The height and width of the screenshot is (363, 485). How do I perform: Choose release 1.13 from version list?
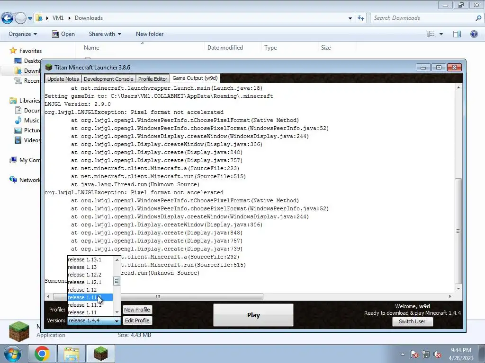[x=90, y=267]
